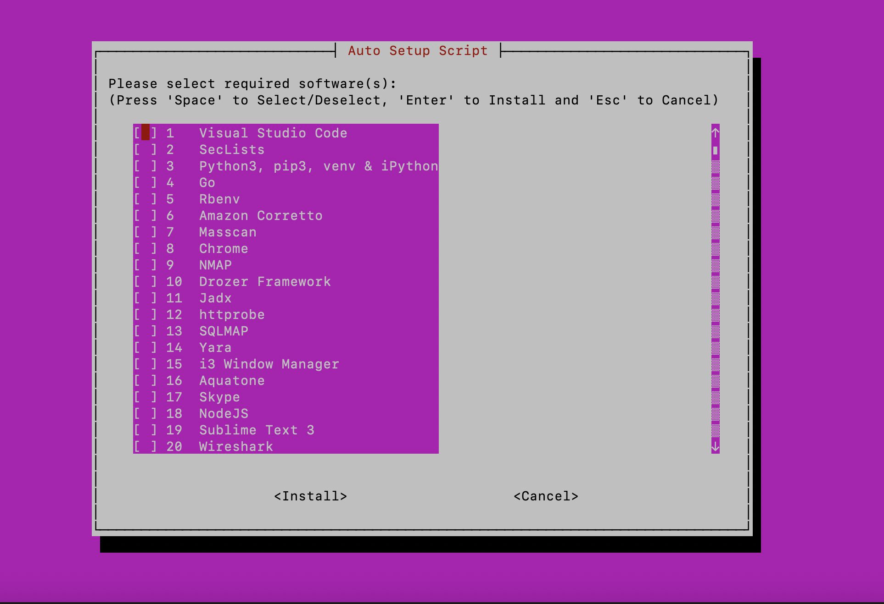Click the Cancel button
The height and width of the screenshot is (604, 884).
546,496
